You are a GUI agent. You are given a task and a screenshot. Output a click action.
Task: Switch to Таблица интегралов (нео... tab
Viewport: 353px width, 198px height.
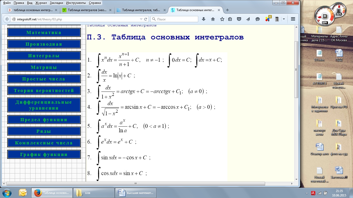click(87, 10)
